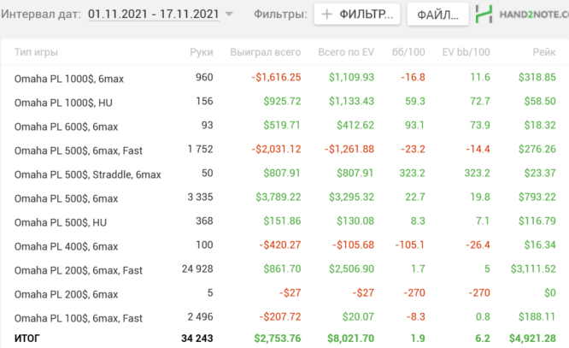
Task: Click the total rake $4,921.28
Action: click(532, 339)
